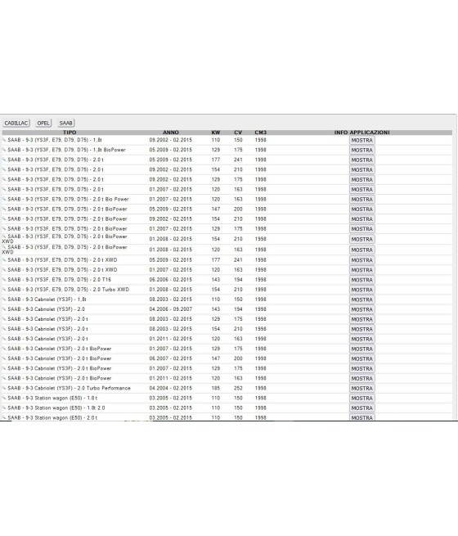The height and width of the screenshot is (536, 458).
Task: Click the ANNO column header
Action: [x=171, y=133]
